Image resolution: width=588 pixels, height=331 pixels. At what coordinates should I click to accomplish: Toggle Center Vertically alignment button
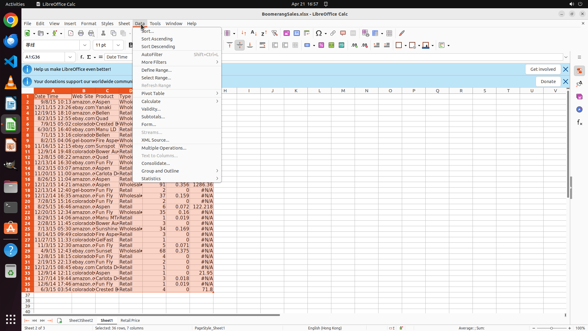coord(240,45)
